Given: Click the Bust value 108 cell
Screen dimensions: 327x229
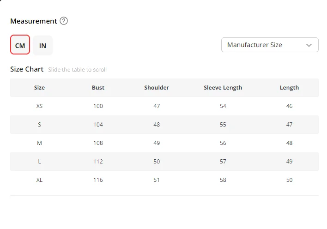Looking at the screenshot, I should click(x=98, y=143).
